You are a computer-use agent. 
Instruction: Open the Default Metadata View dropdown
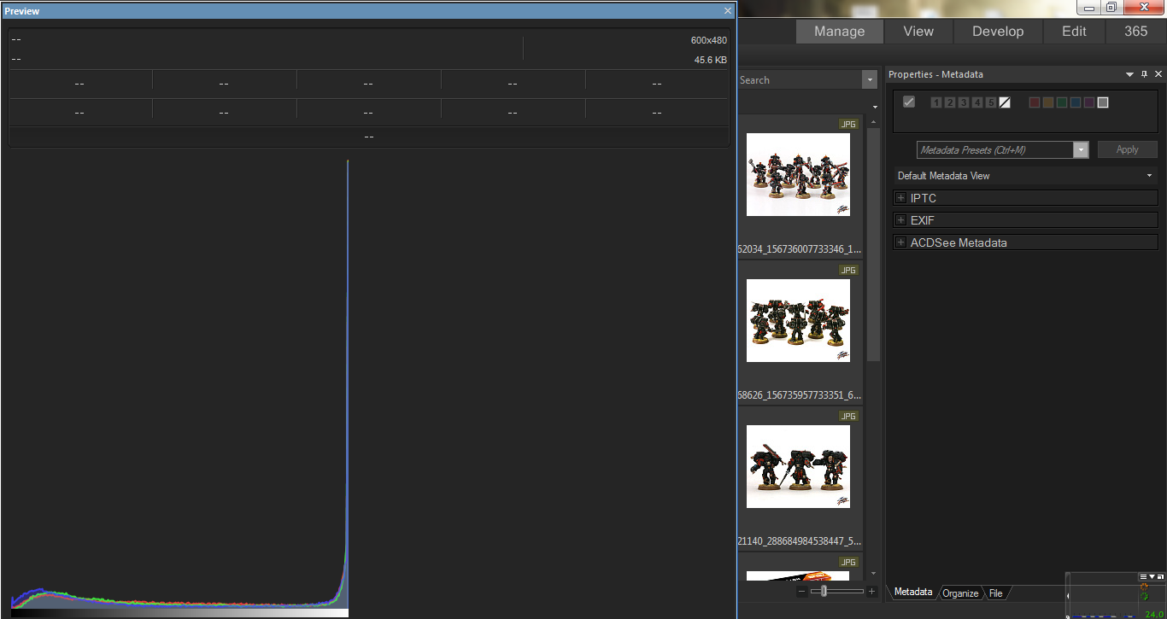pyautogui.click(x=1025, y=176)
